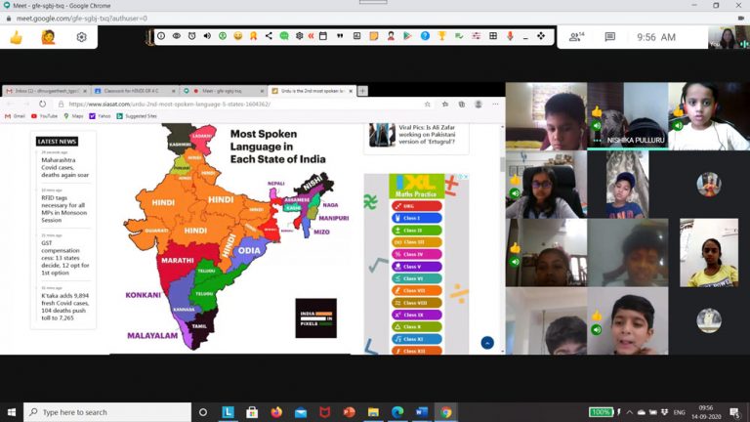This screenshot has height=422, width=750.
Task: Open Maharashtra Covid cases news link
Action: [65, 167]
